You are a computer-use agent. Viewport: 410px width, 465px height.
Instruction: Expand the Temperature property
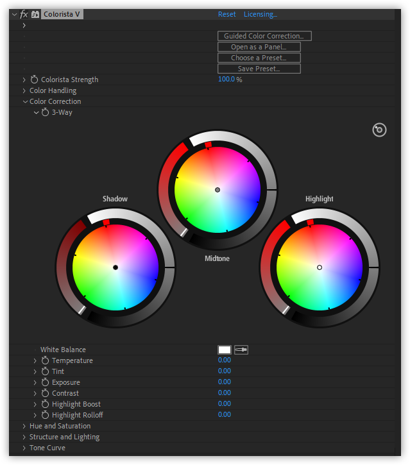(35, 361)
